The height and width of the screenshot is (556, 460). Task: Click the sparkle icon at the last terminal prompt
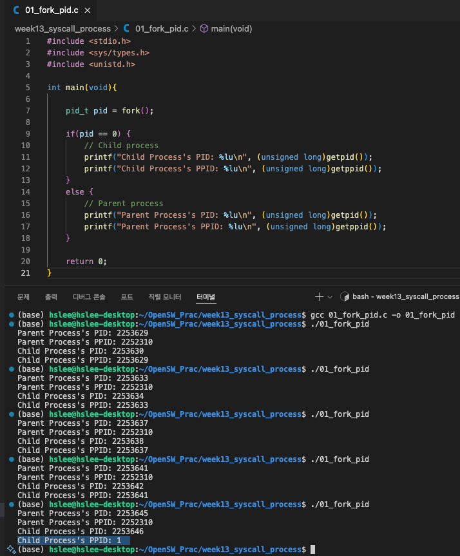(12, 550)
